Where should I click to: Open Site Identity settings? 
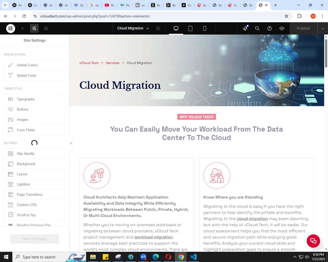click(x=35, y=154)
